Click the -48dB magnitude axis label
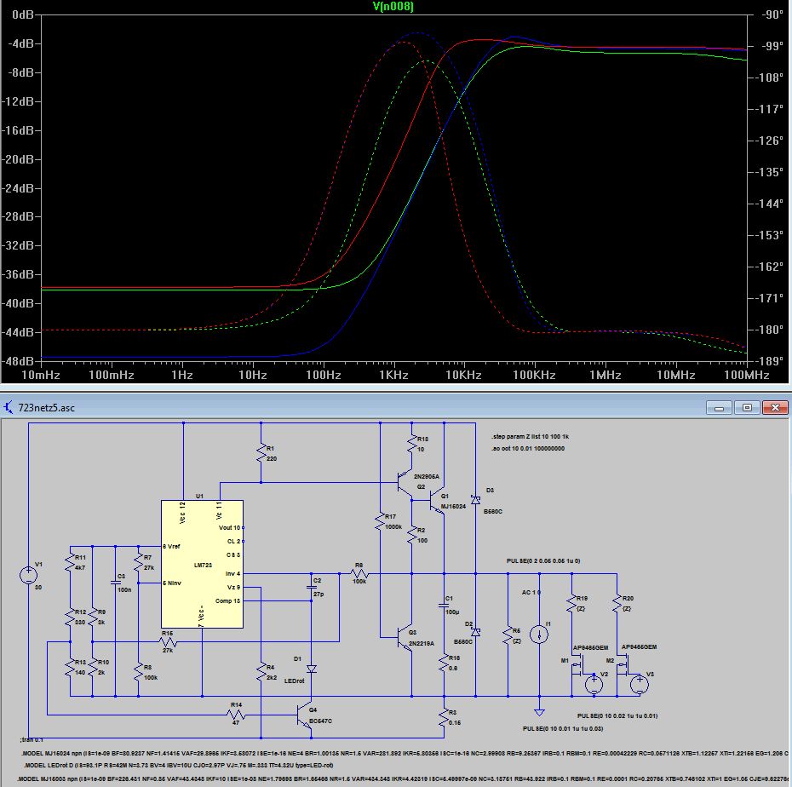This screenshot has width=792, height=787. pyautogui.click(x=18, y=361)
